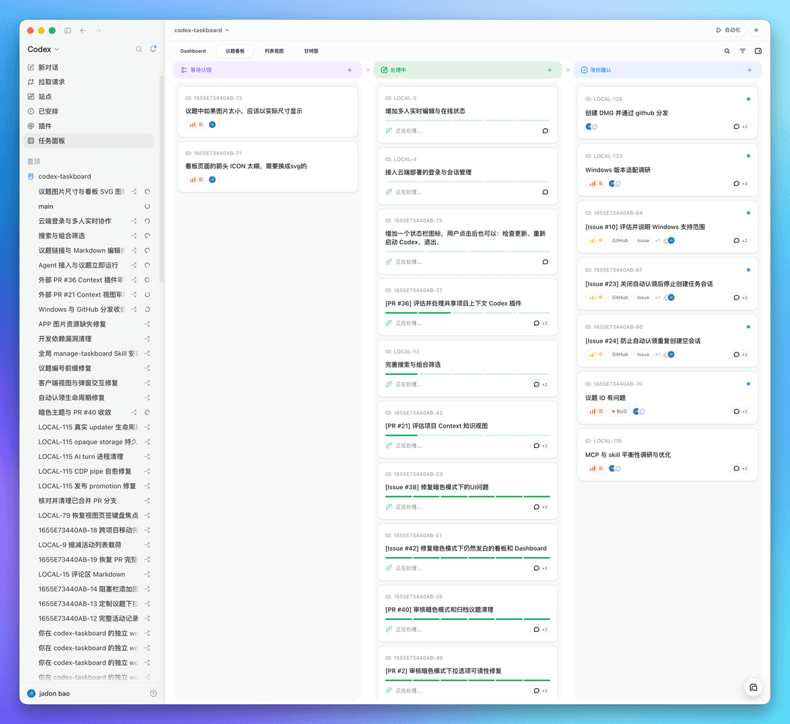Open the notifications bell icon
The image size is (790, 724).
[153, 49]
